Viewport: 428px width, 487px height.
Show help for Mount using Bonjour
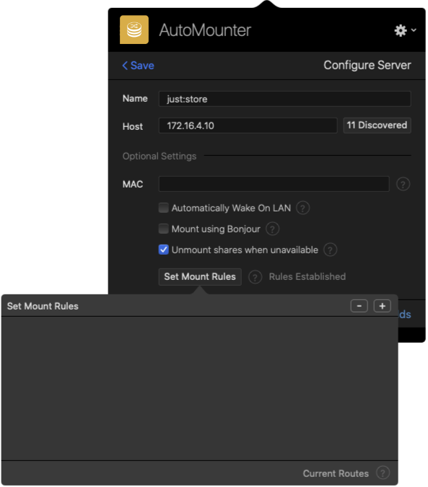[x=273, y=229]
